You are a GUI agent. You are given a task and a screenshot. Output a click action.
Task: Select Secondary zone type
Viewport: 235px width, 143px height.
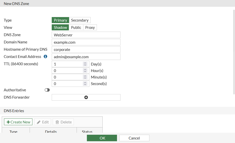[x=80, y=20]
